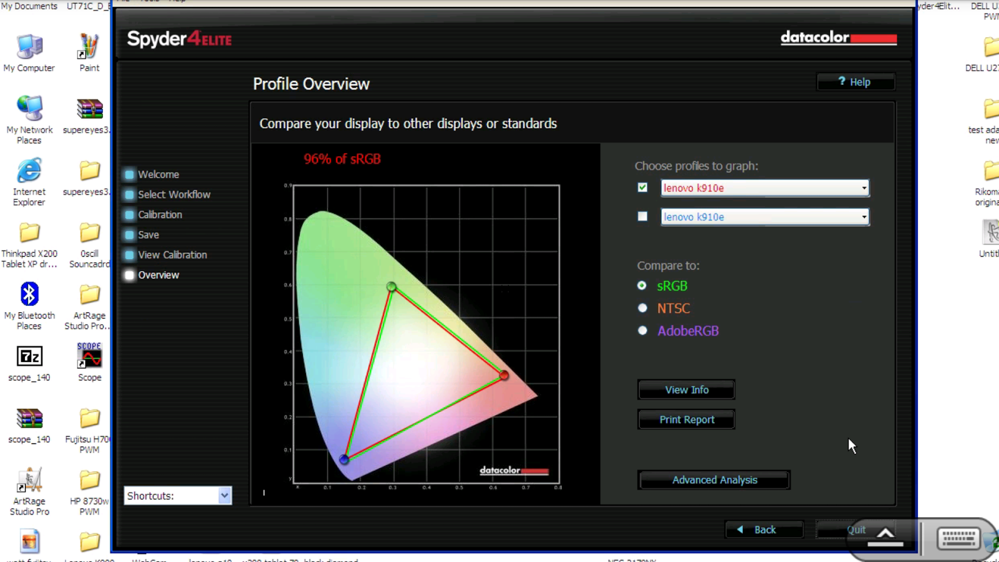Click the Save step indicator square

coord(129,235)
